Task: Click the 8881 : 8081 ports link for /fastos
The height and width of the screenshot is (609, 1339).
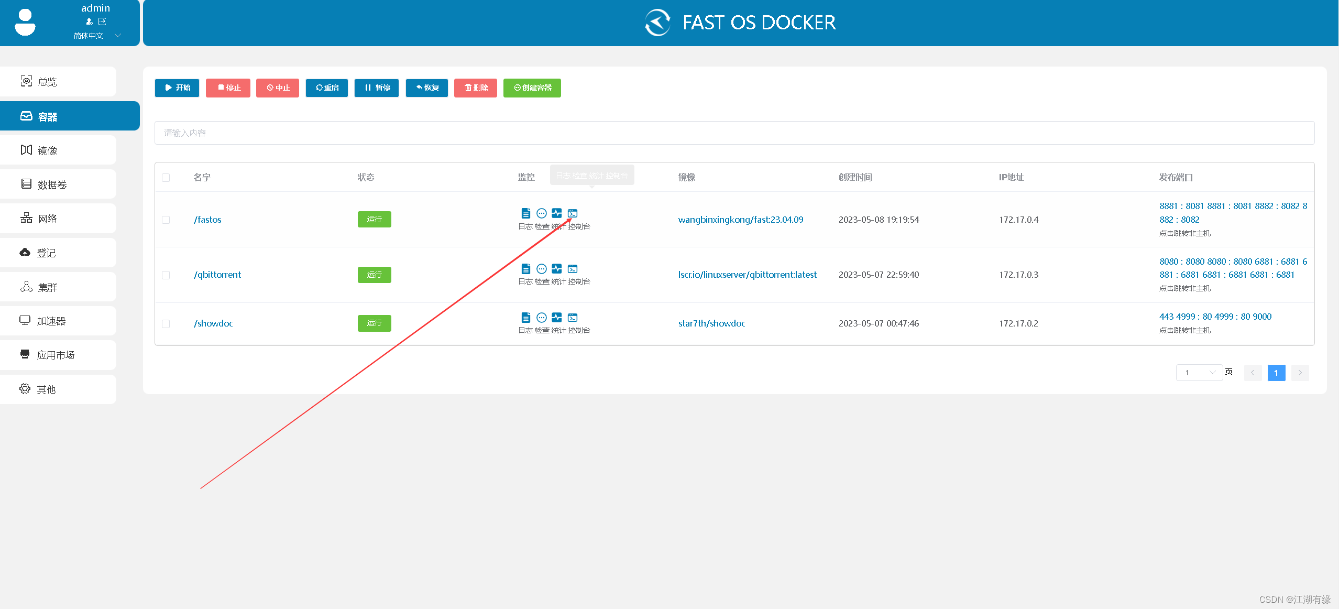Action: click(1233, 213)
